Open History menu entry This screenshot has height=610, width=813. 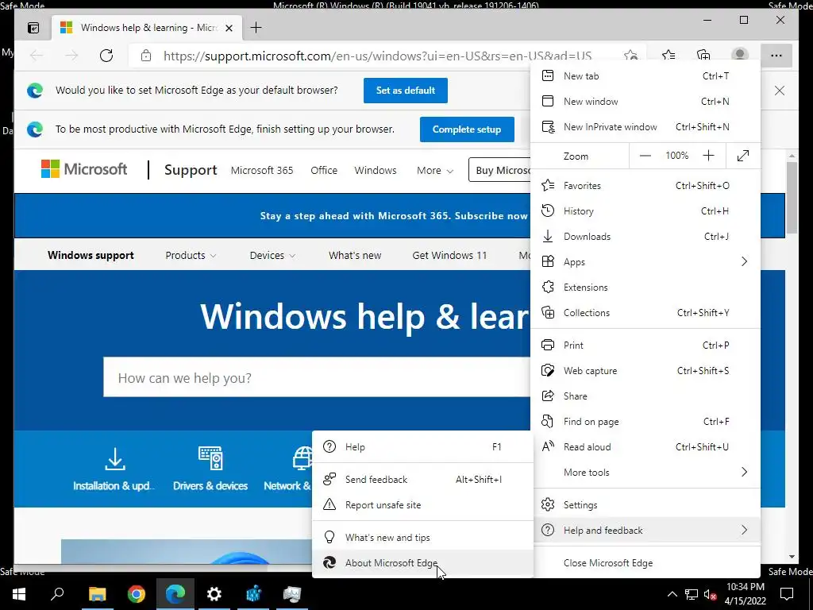click(x=645, y=211)
